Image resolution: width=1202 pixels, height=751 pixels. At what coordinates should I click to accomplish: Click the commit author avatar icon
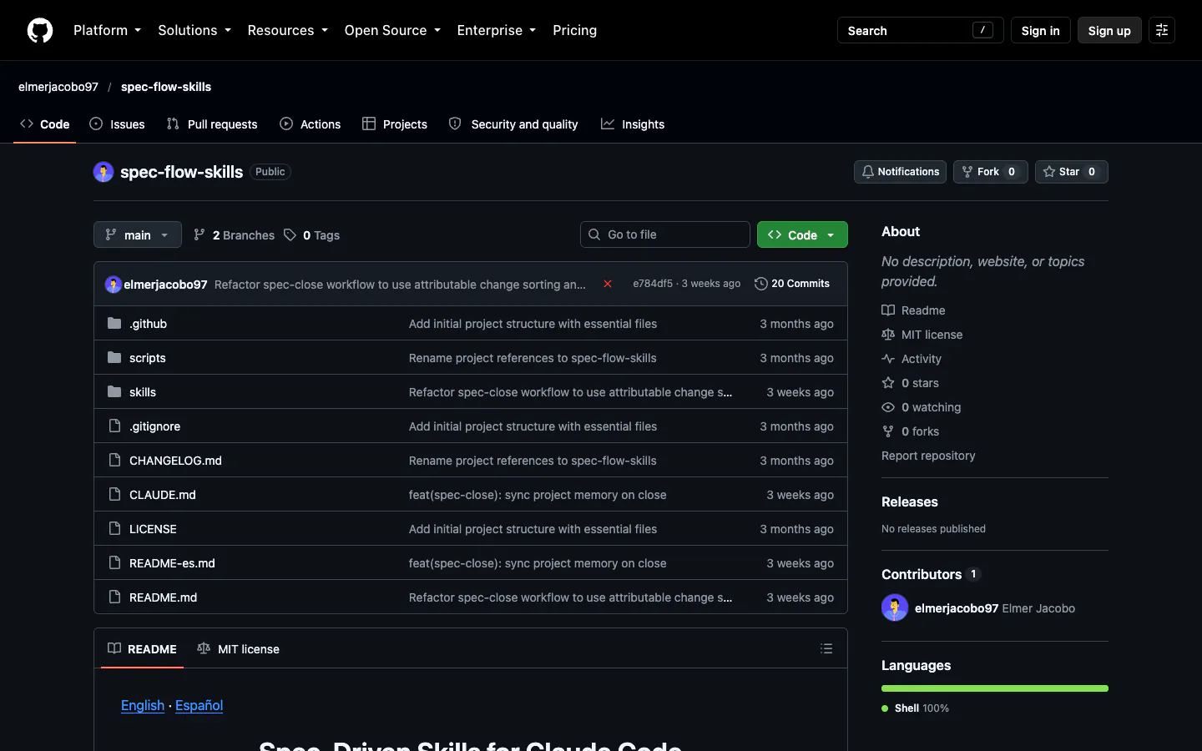114,285
